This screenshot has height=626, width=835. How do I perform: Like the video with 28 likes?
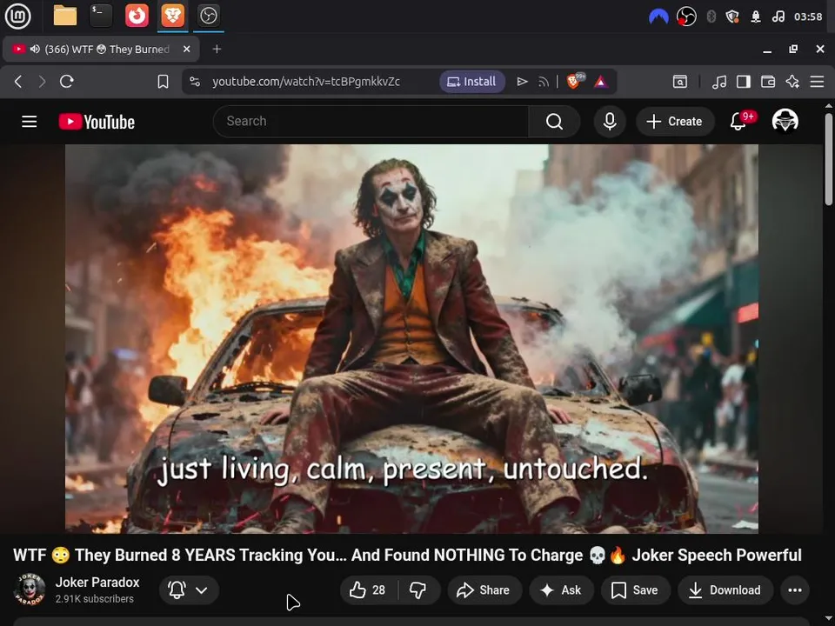(x=368, y=589)
